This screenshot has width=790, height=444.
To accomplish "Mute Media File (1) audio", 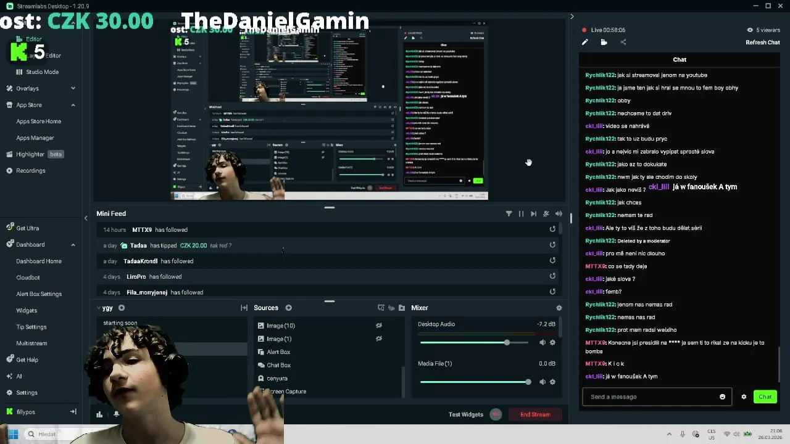I will click(x=543, y=382).
